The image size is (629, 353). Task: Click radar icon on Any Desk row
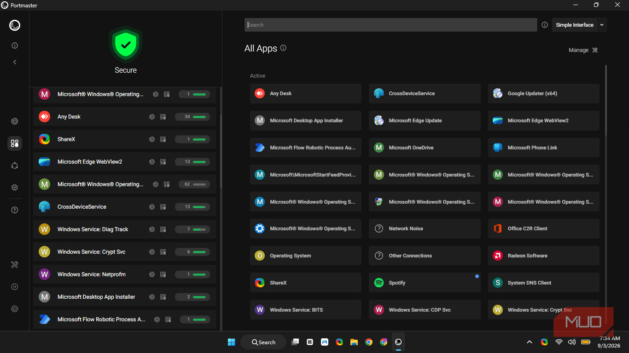[152, 117]
